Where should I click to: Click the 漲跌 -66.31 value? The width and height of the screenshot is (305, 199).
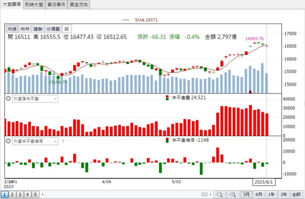coord(152,37)
